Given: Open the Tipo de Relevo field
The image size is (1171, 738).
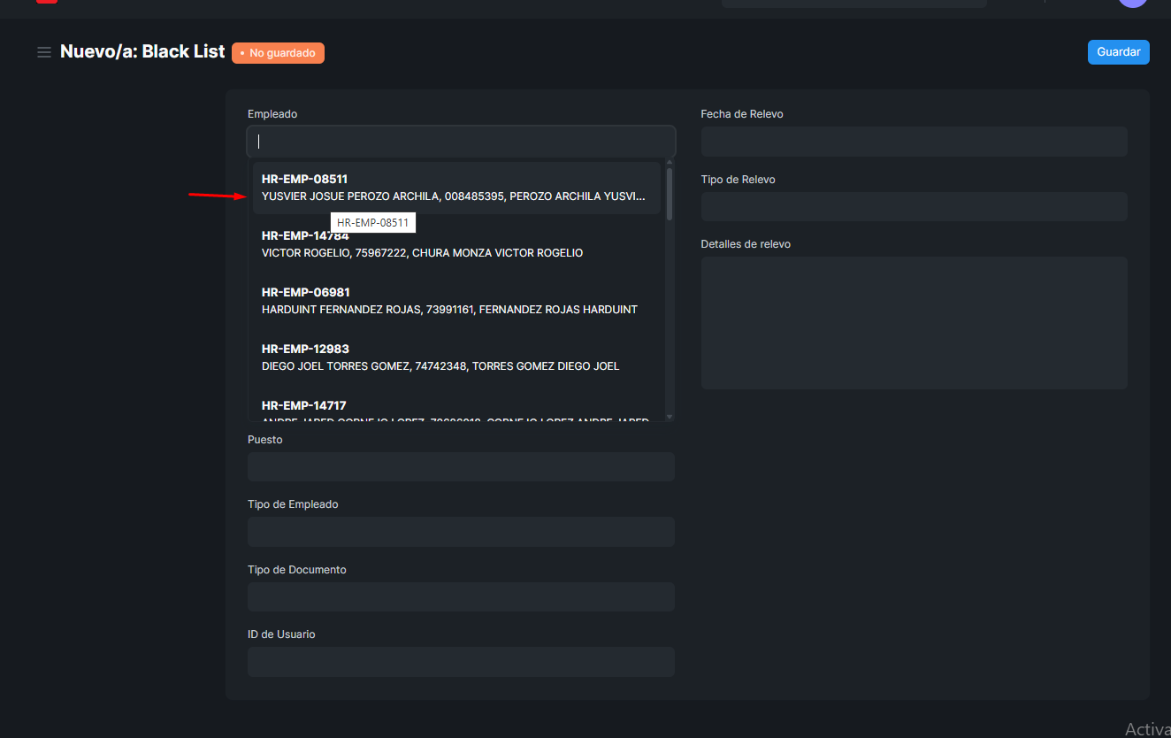Looking at the screenshot, I should (x=914, y=206).
